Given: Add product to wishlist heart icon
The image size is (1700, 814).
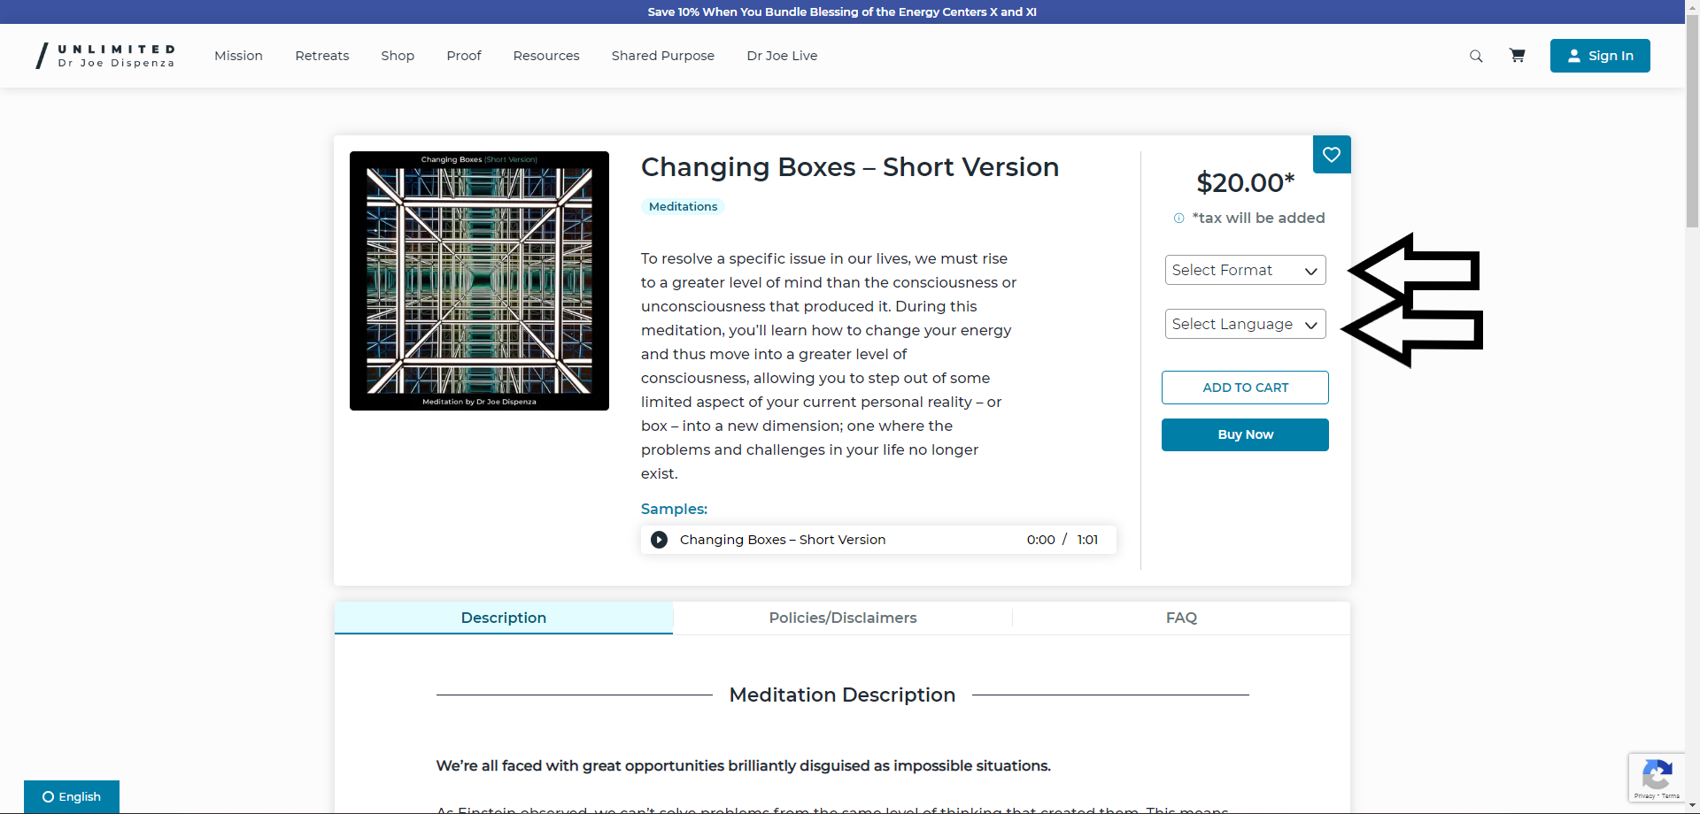Looking at the screenshot, I should pyautogui.click(x=1332, y=155).
